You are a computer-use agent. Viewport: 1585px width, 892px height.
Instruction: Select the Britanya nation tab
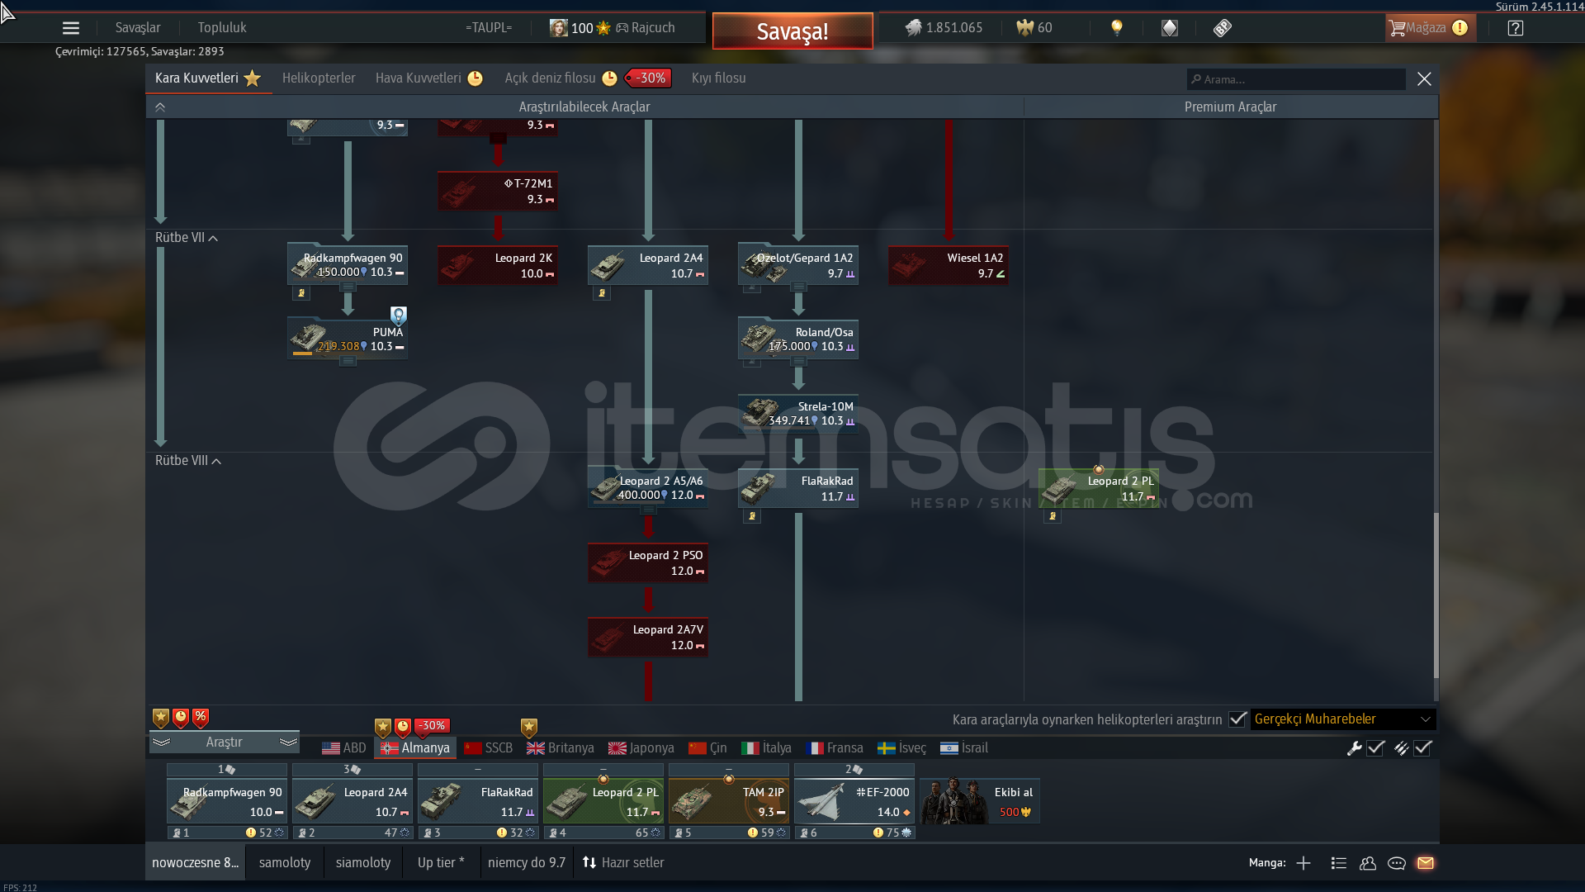click(x=561, y=748)
